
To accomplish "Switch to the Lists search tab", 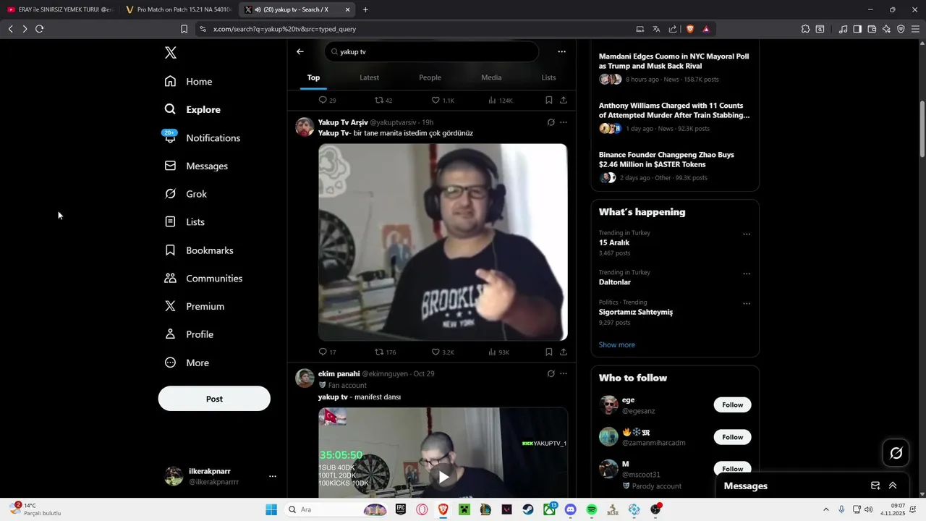I will 548,77.
